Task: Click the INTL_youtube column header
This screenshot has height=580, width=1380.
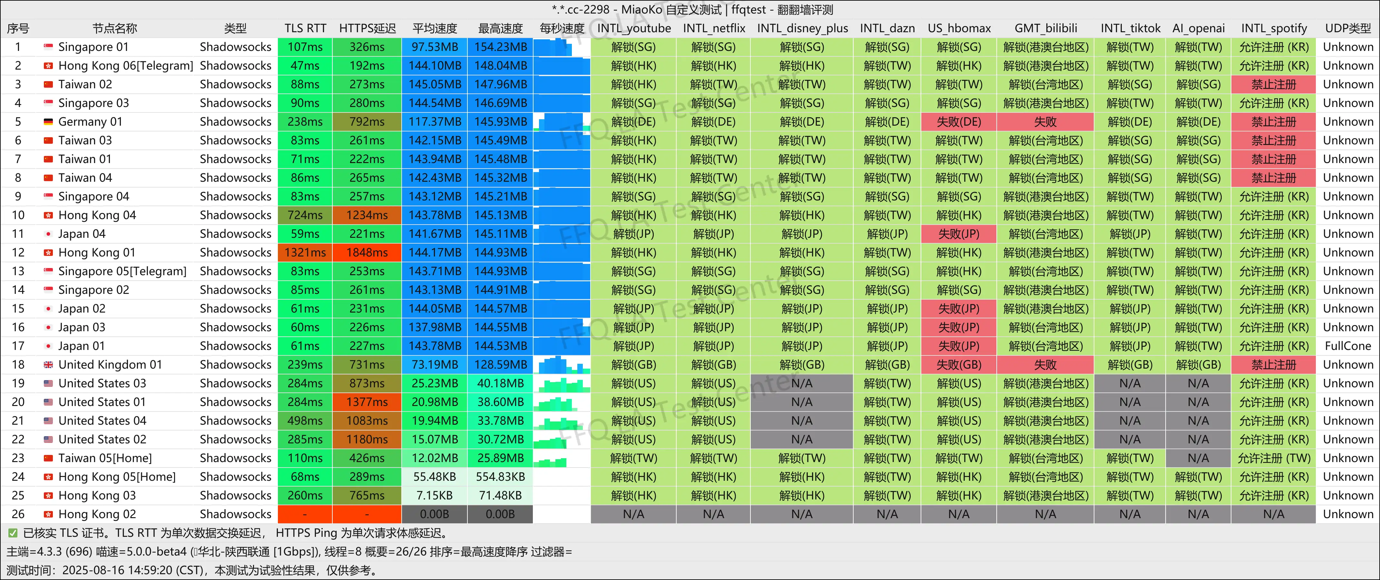Action: [634, 28]
